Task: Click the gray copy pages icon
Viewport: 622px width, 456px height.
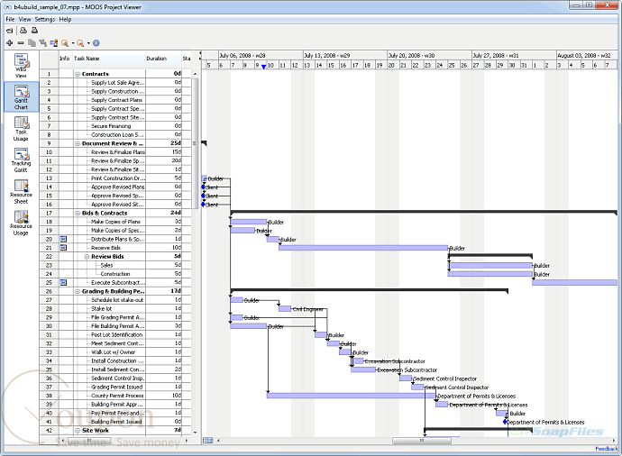Action: click(32, 43)
